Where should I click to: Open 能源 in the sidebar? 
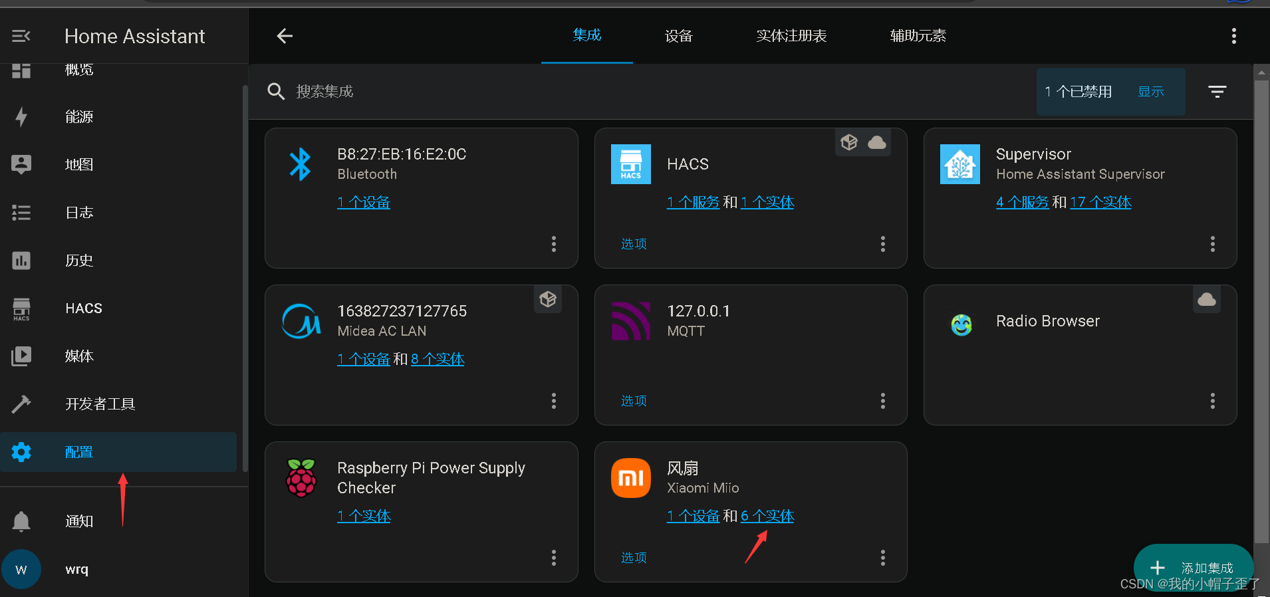coord(118,117)
